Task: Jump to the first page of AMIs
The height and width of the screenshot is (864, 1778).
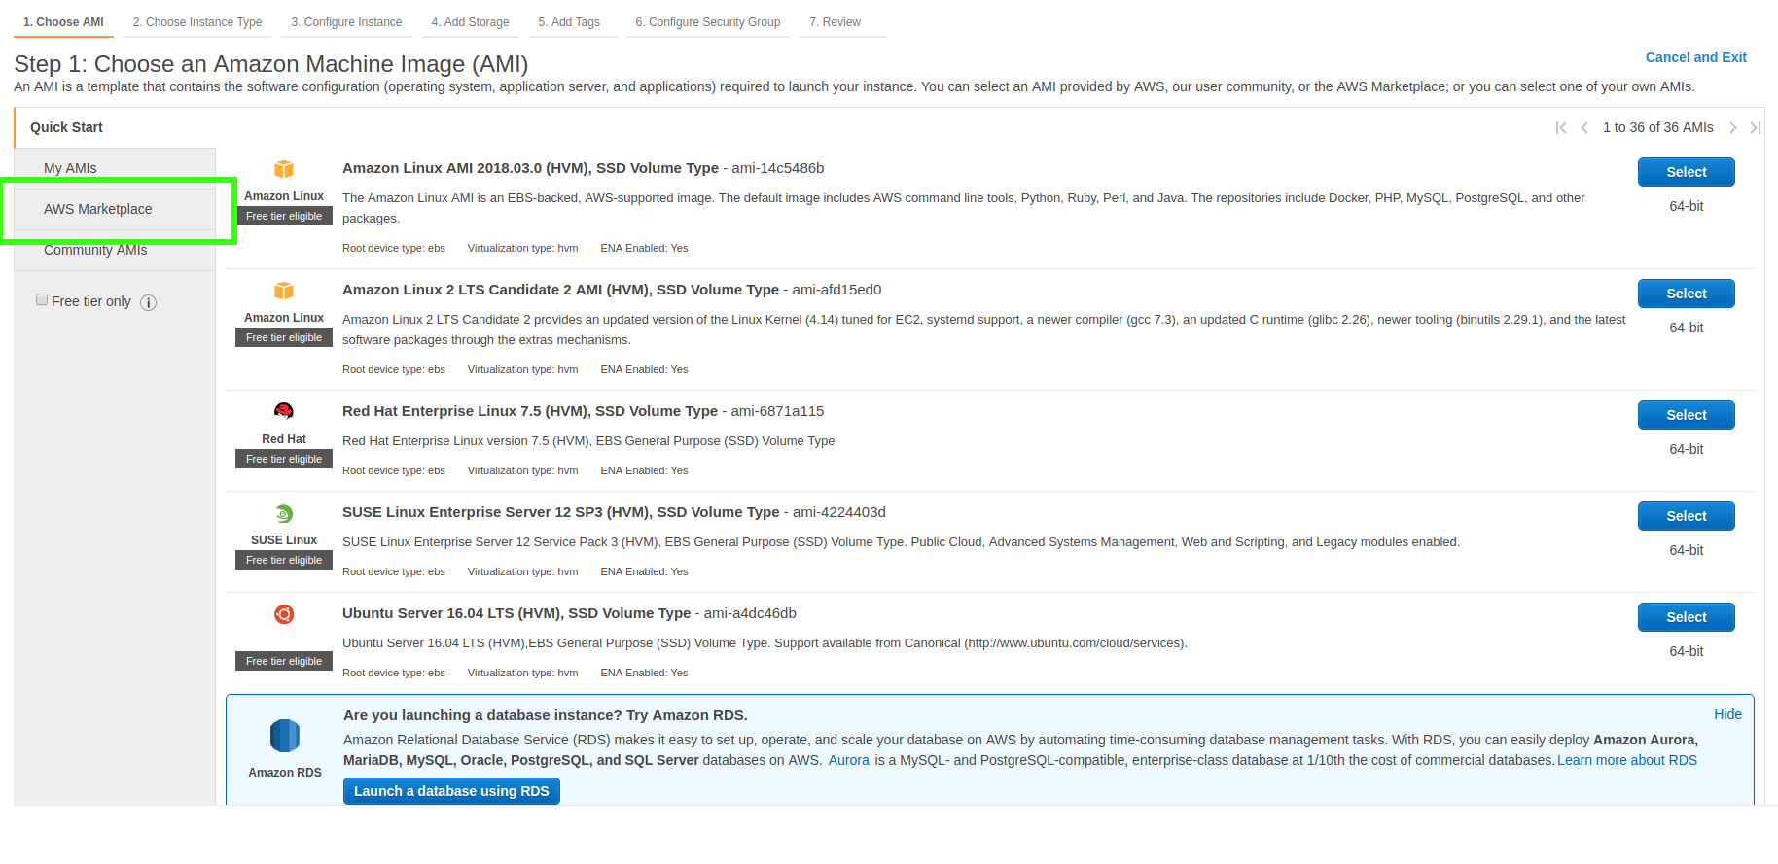Action: tap(1561, 128)
